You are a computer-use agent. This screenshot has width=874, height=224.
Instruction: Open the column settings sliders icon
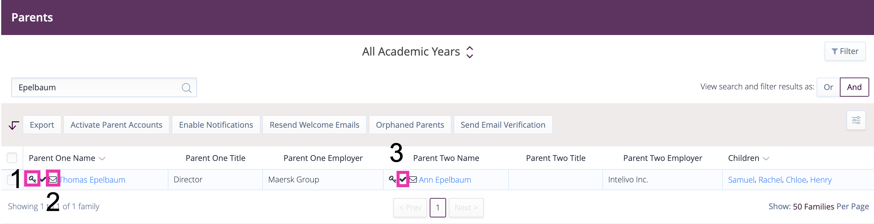(856, 120)
